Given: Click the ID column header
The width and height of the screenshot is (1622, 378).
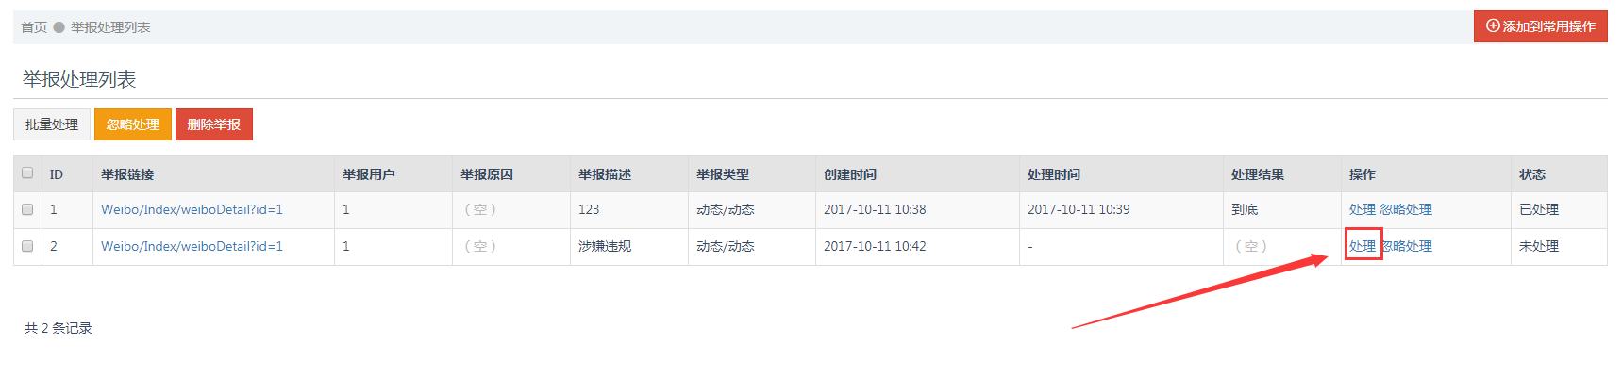Looking at the screenshot, I should point(57,174).
